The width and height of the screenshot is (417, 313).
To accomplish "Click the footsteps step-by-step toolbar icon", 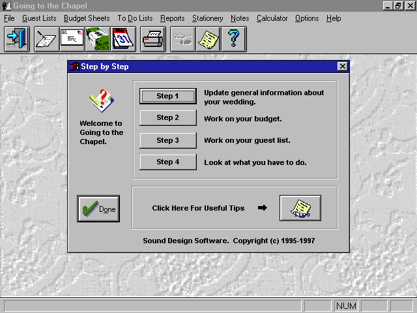I will coord(182,39).
